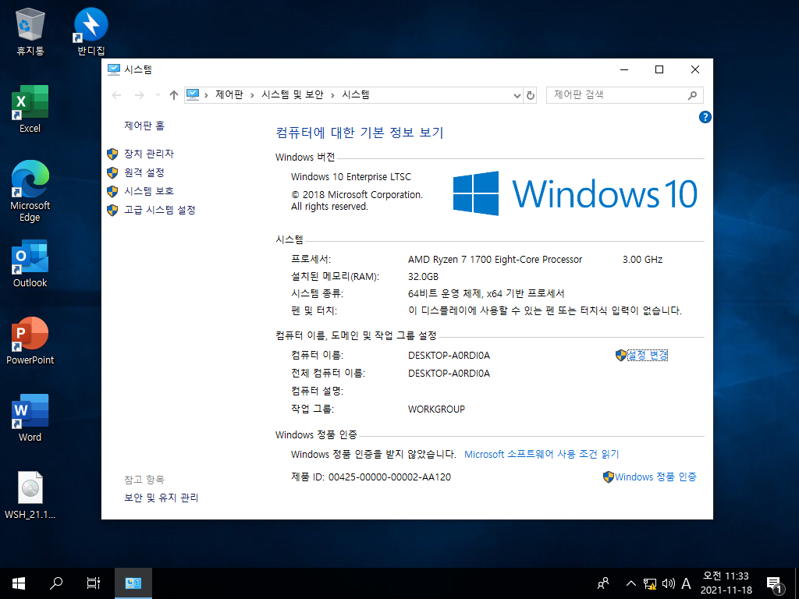Click the Show desktop strip at the taskbar edge
This screenshot has height=599, width=799.
point(797,583)
